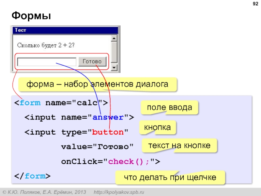Click the scrollbar down arrow in Тест window
The image size is (261, 196).
coord(114,68)
